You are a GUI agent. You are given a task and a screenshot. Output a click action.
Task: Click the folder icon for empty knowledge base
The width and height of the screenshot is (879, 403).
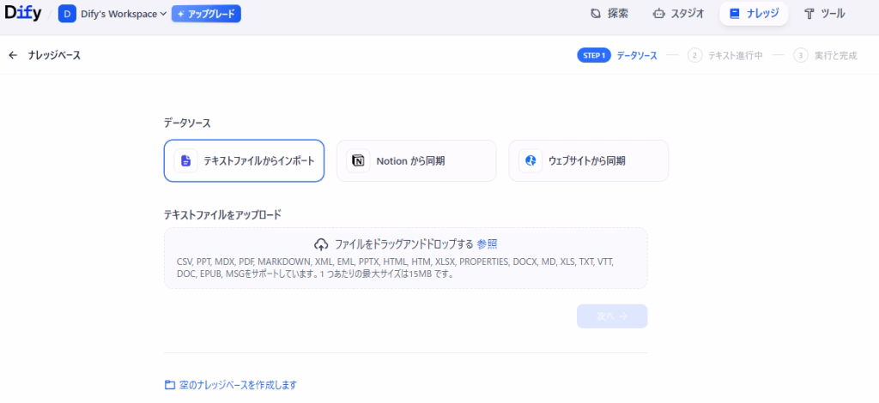pos(169,385)
